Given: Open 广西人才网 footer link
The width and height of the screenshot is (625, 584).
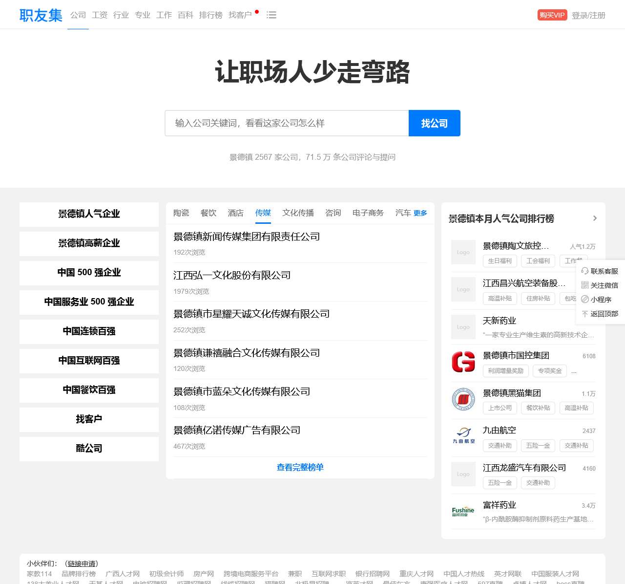Looking at the screenshot, I should 123,574.
